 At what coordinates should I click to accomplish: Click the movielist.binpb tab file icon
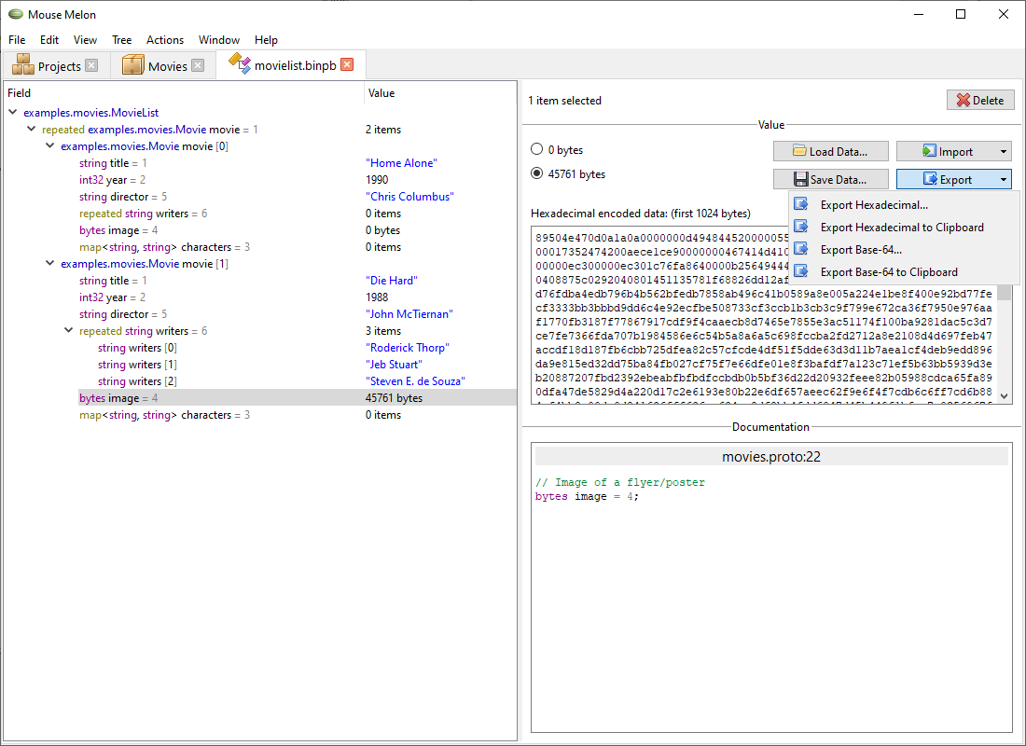(240, 64)
